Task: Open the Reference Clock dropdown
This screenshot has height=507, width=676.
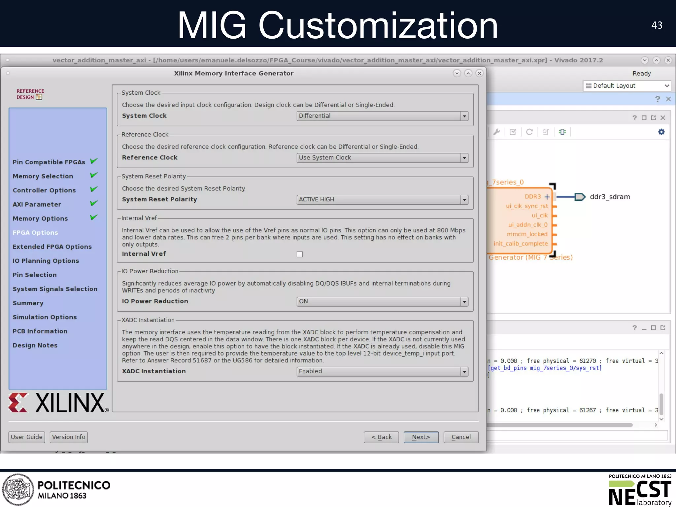Action: pos(382,158)
